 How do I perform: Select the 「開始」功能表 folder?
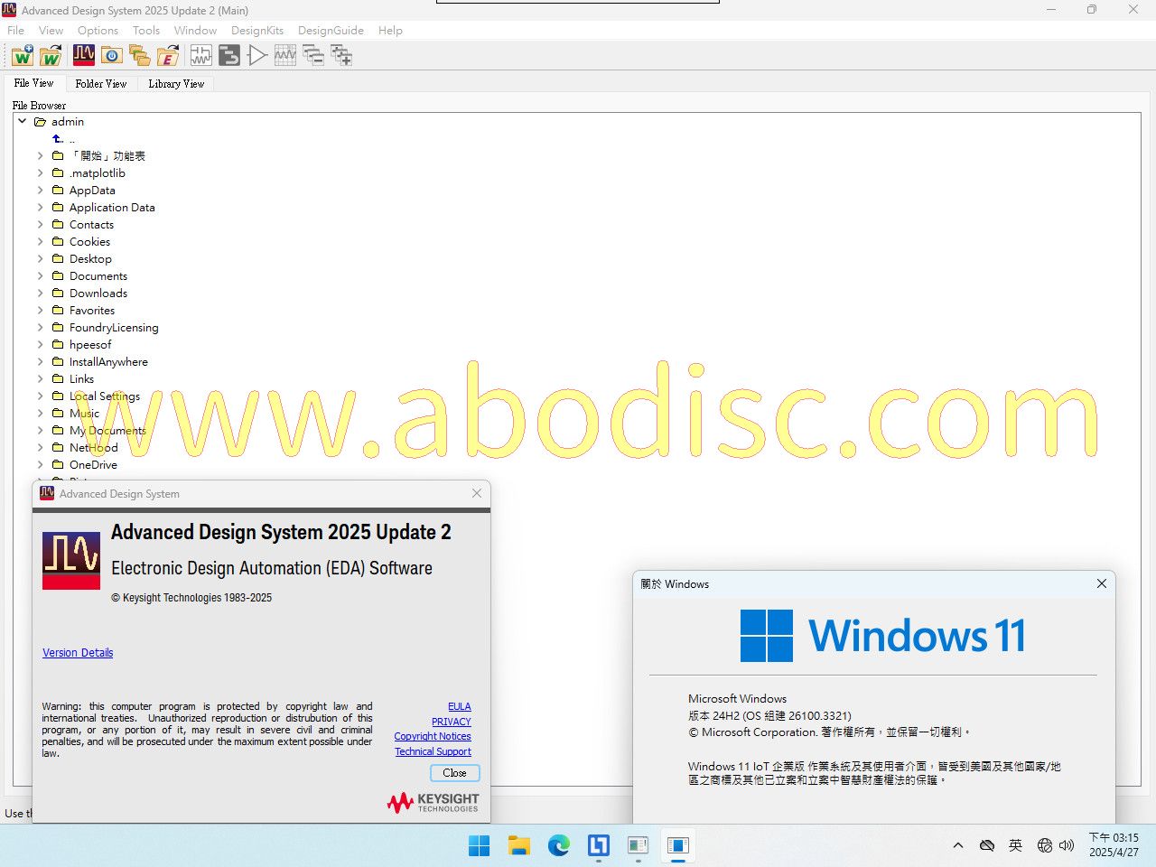[107, 156]
